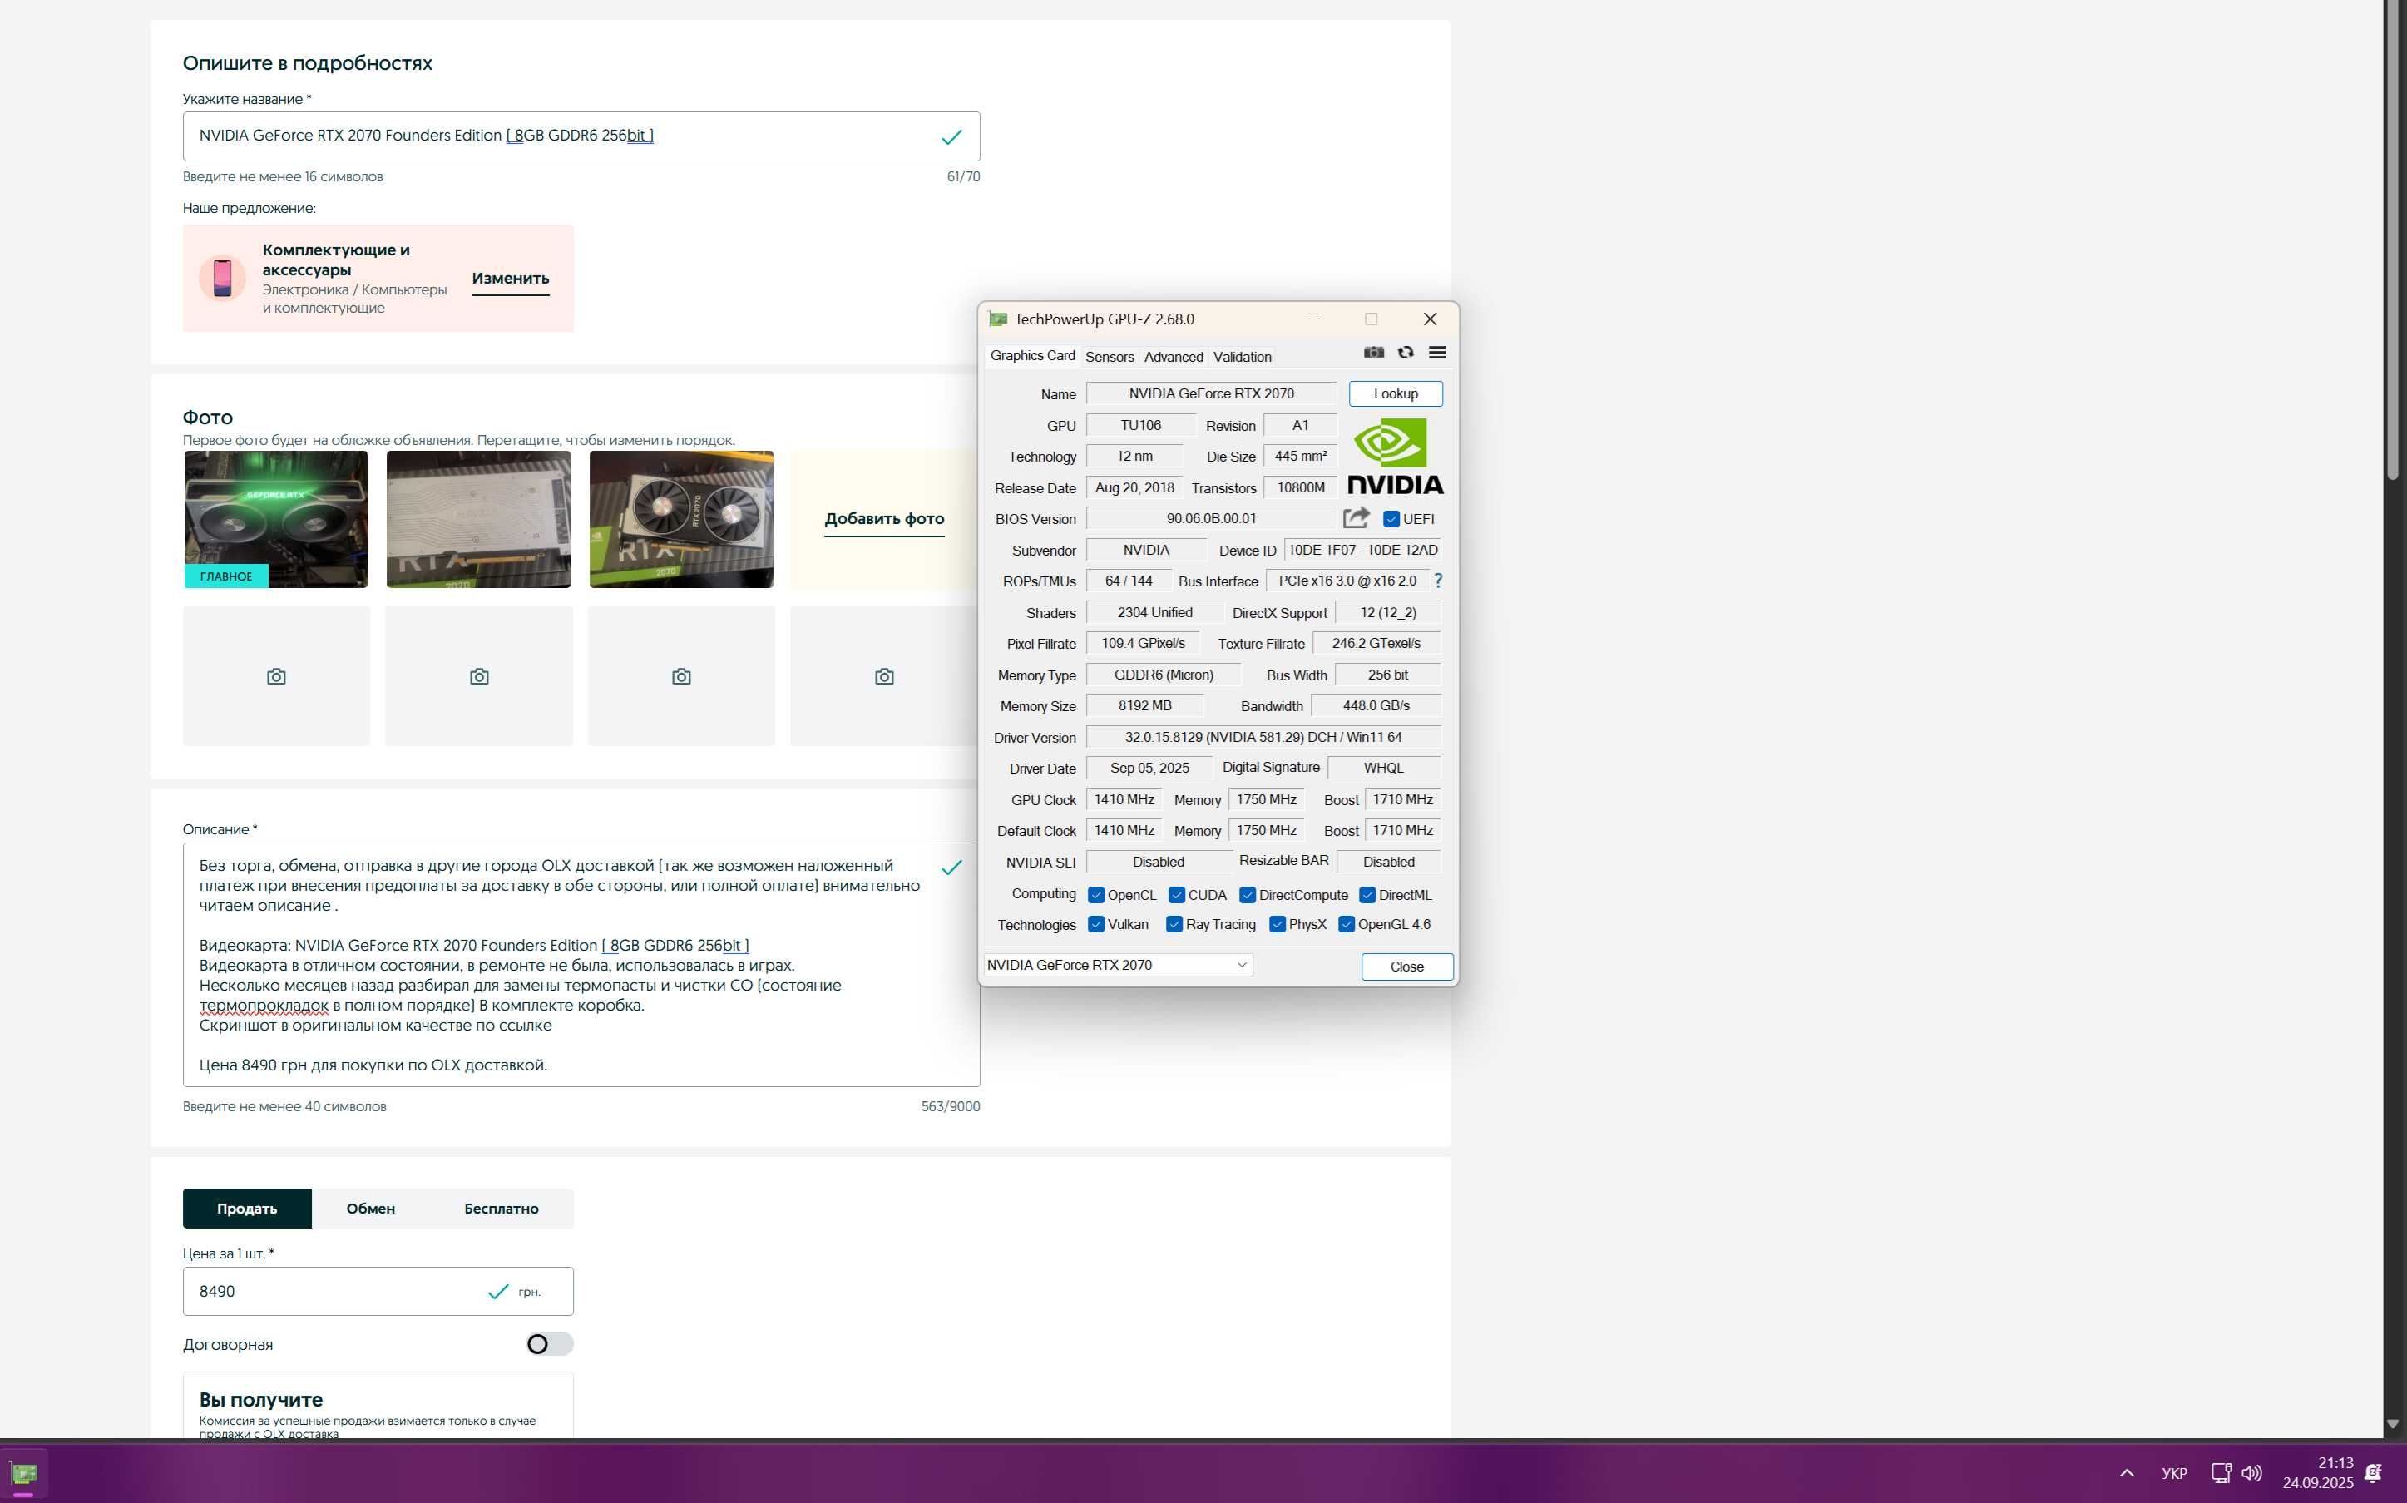Toggle the DirectML checkbox
The image size is (2407, 1503).
coord(1367,895)
